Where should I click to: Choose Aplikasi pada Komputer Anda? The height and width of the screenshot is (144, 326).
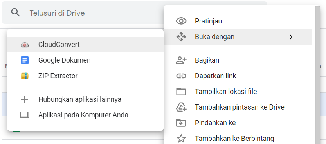85,115
